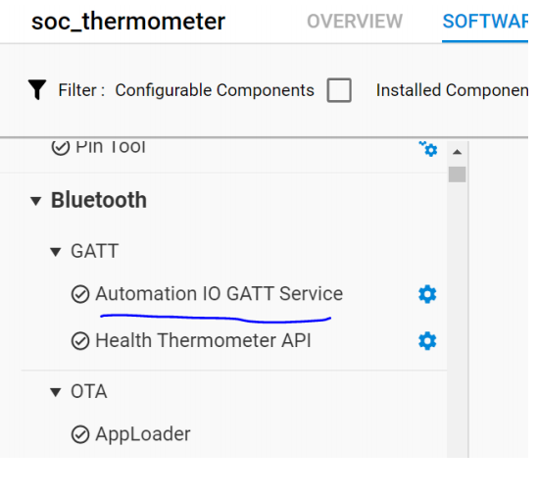Viewport: 537px width, 499px height.
Task: Click the installed checkmark beside AppLoader
Action: pos(80,434)
